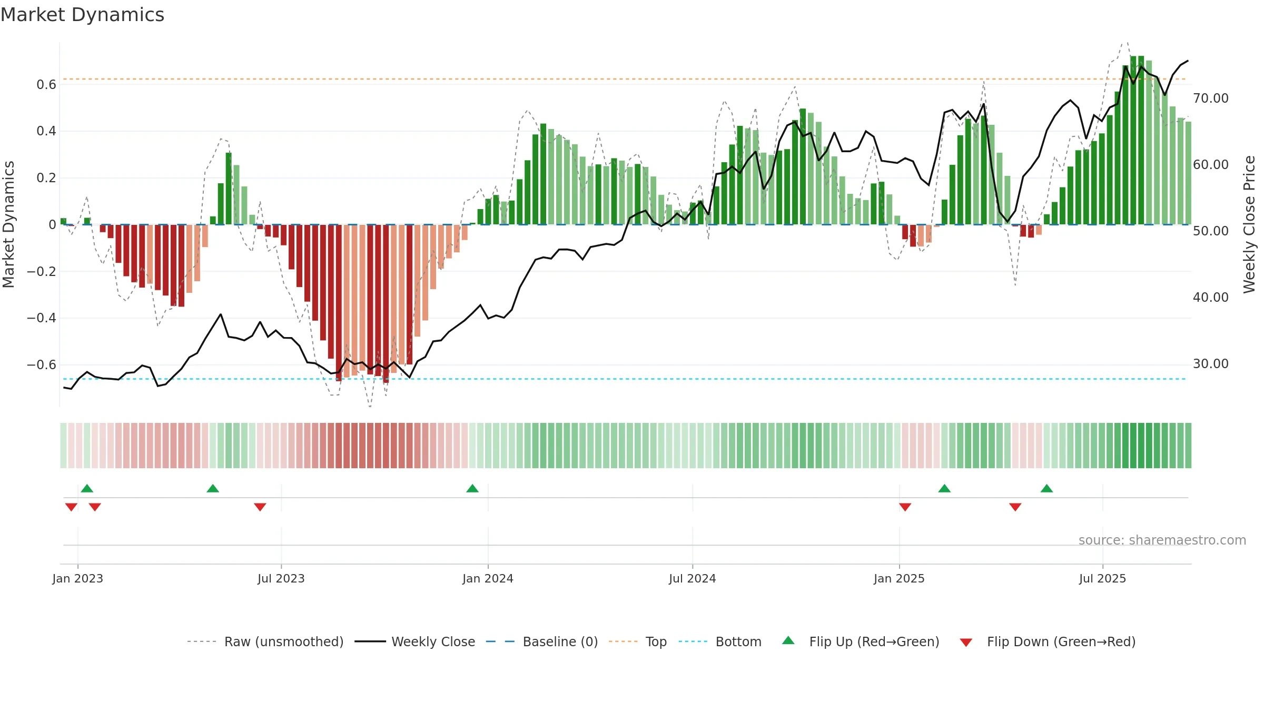Click the 40.00 right axis price label
The width and height of the screenshot is (1264, 711).
[1211, 297]
